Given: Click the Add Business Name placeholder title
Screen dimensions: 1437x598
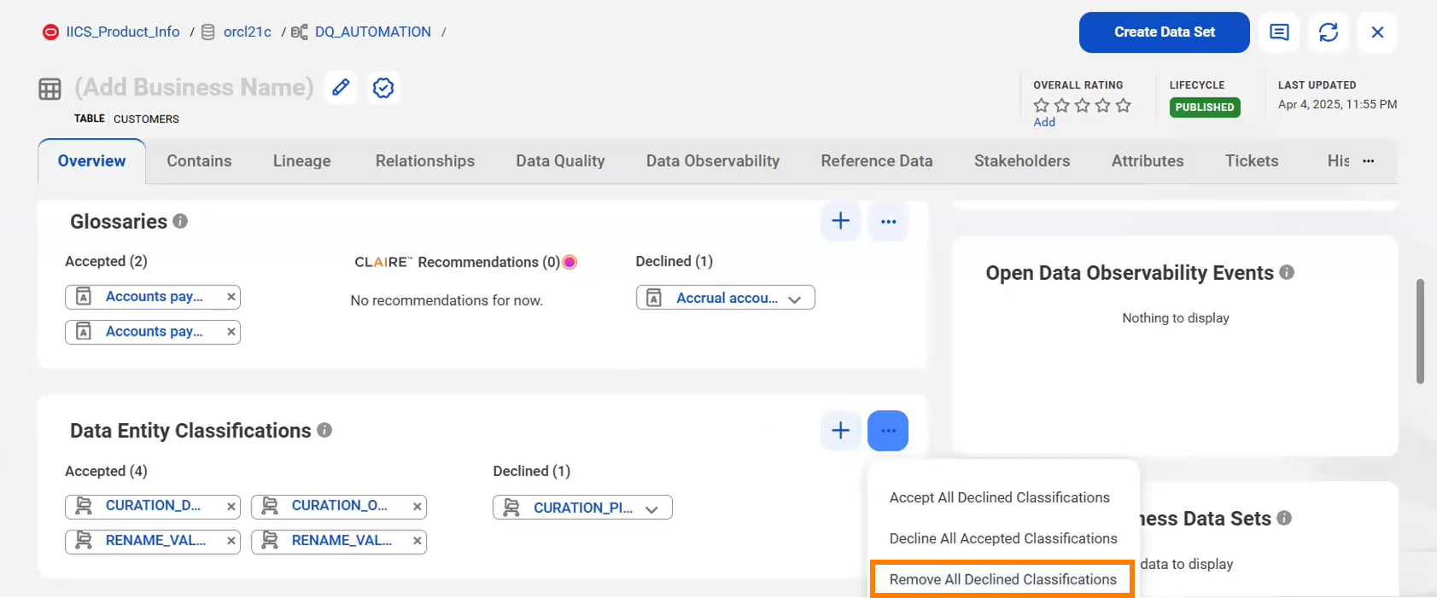Looking at the screenshot, I should [x=194, y=87].
